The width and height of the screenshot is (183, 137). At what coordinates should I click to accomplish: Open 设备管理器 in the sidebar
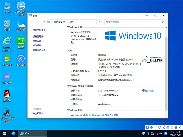(x=38, y=37)
